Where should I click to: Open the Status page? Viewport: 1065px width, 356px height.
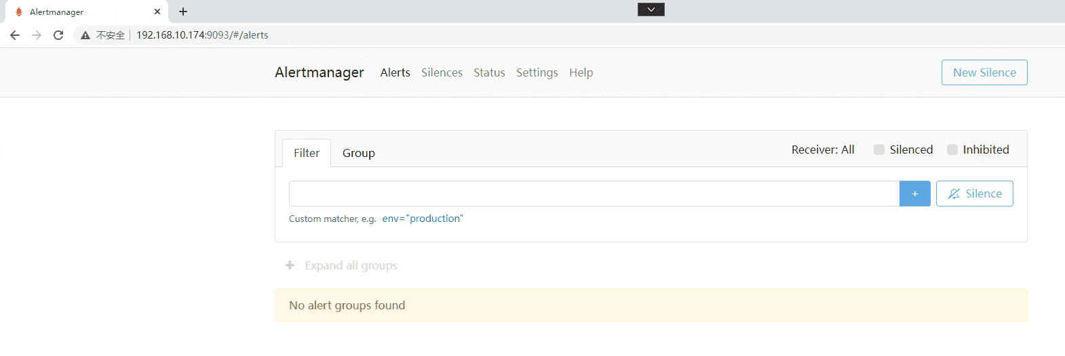click(x=489, y=72)
